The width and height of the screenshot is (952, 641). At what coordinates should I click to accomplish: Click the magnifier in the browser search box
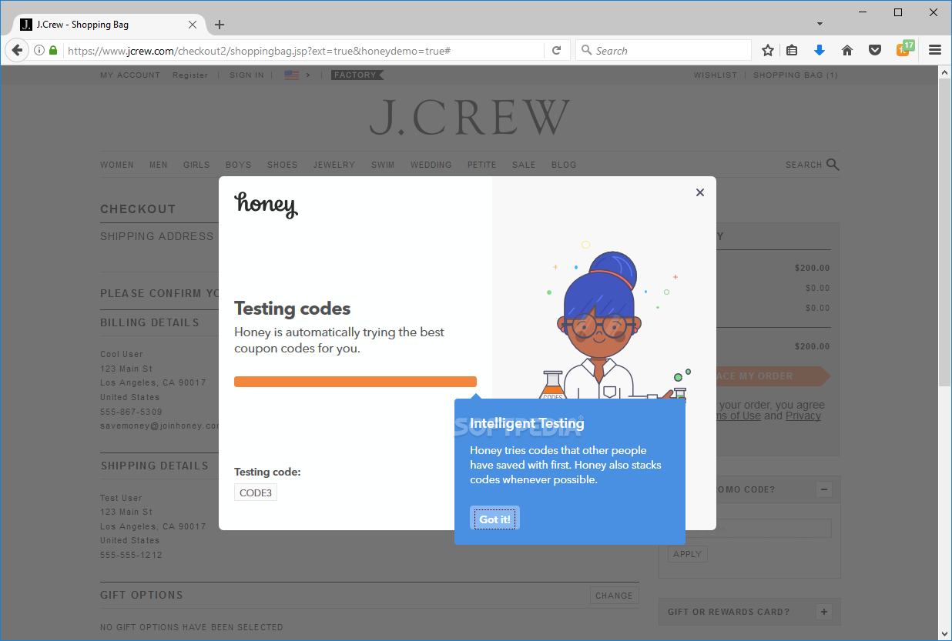pos(587,51)
